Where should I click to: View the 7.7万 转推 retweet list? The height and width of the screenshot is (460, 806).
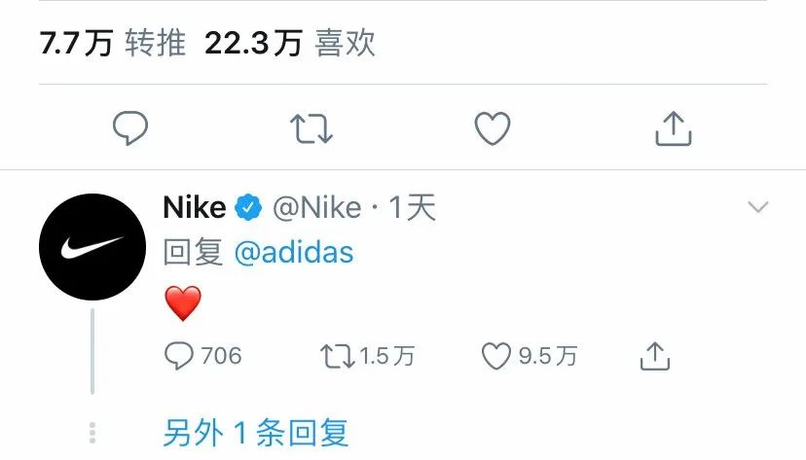pos(113,43)
